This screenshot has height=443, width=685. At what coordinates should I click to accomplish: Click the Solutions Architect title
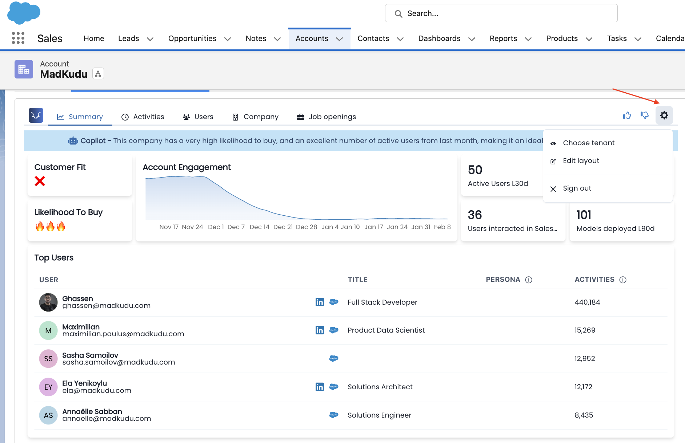(380, 387)
